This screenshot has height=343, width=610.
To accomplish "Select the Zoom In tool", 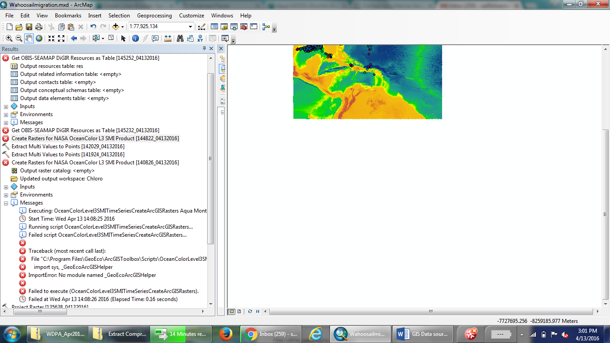I will (x=9, y=38).
